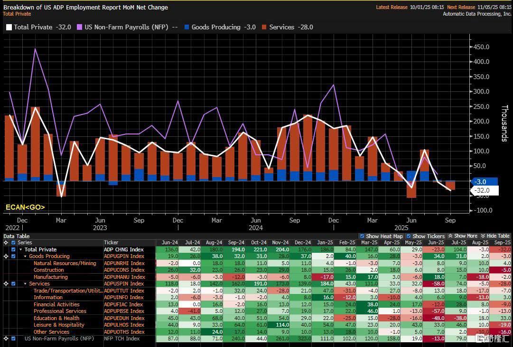The image size is (513, 347).
Task: Uncheck the Total Private series checkbox
Action: tap(13, 249)
